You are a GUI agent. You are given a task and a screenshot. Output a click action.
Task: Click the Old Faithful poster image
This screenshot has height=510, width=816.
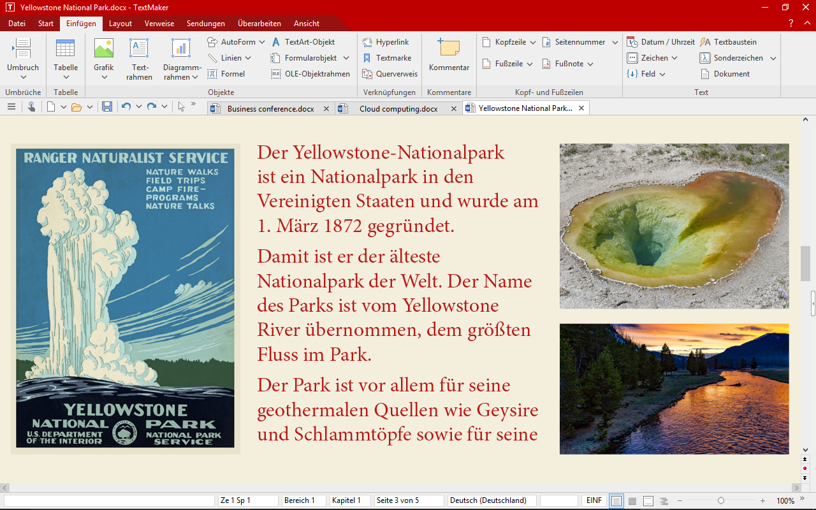125,298
